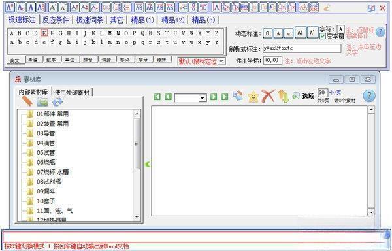The height and width of the screenshot is (251, 392).
Task: Click the orange pencil edit icon in 素材库
Action: point(27,101)
